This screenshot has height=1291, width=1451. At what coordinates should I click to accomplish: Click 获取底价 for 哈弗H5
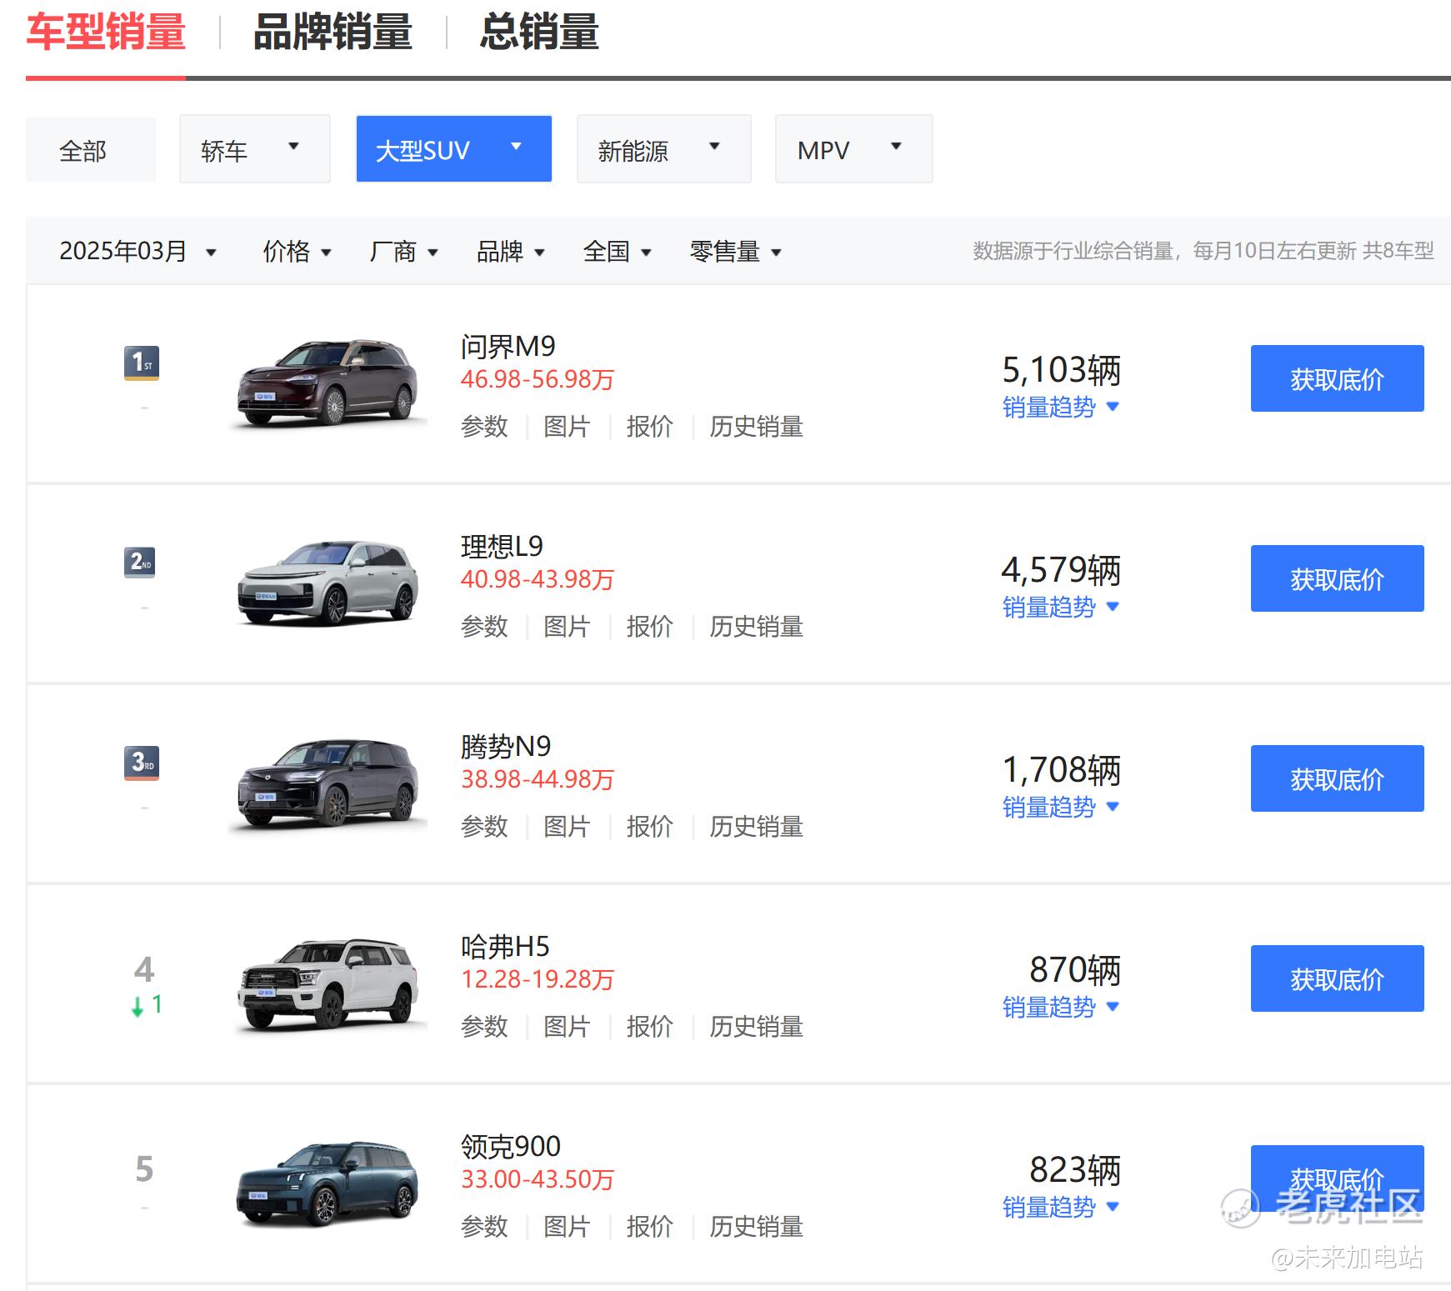(1337, 978)
